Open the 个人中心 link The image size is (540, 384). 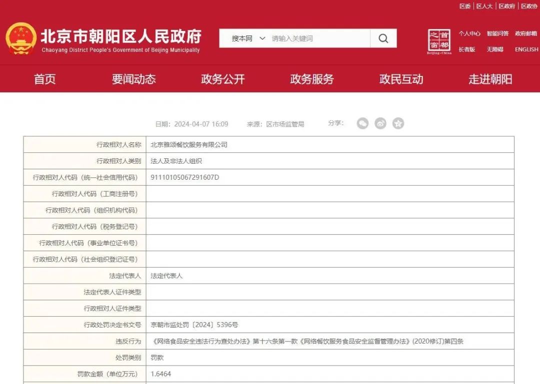469,33
